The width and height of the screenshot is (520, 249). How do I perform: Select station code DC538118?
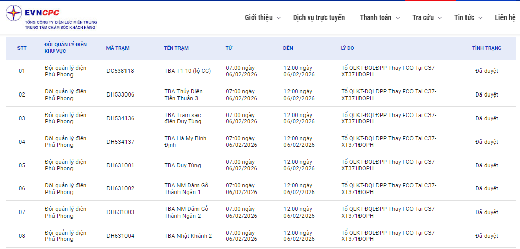[x=120, y=71]
